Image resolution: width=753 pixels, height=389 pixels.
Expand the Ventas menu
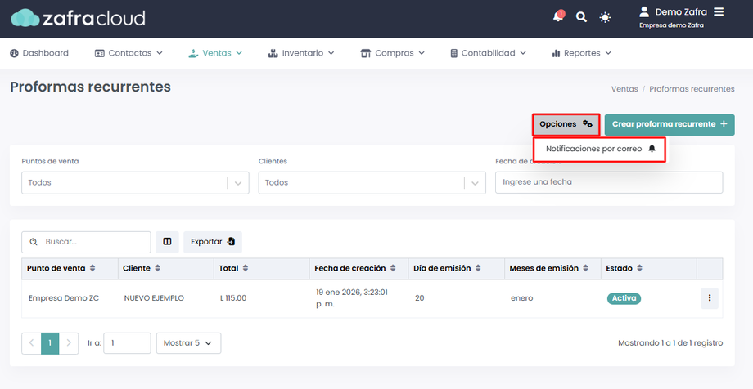click(215, 53)
